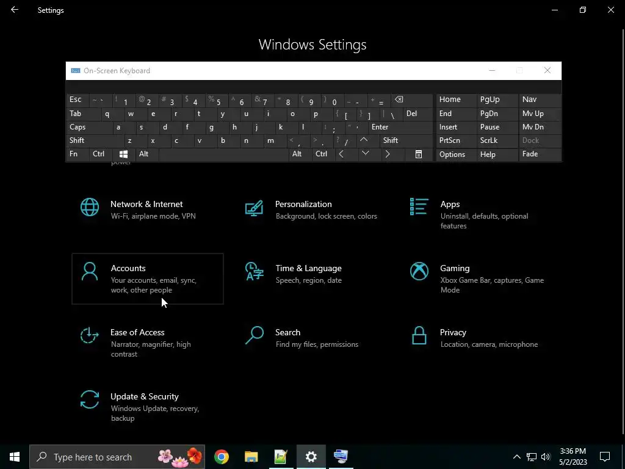Open the Personalization paintbrush icon
625x469 pixels.
254,208
